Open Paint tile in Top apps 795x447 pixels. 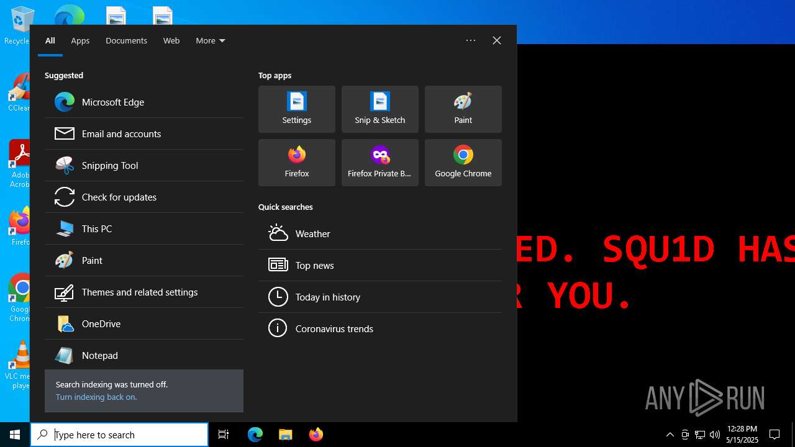tap(463, 109)
